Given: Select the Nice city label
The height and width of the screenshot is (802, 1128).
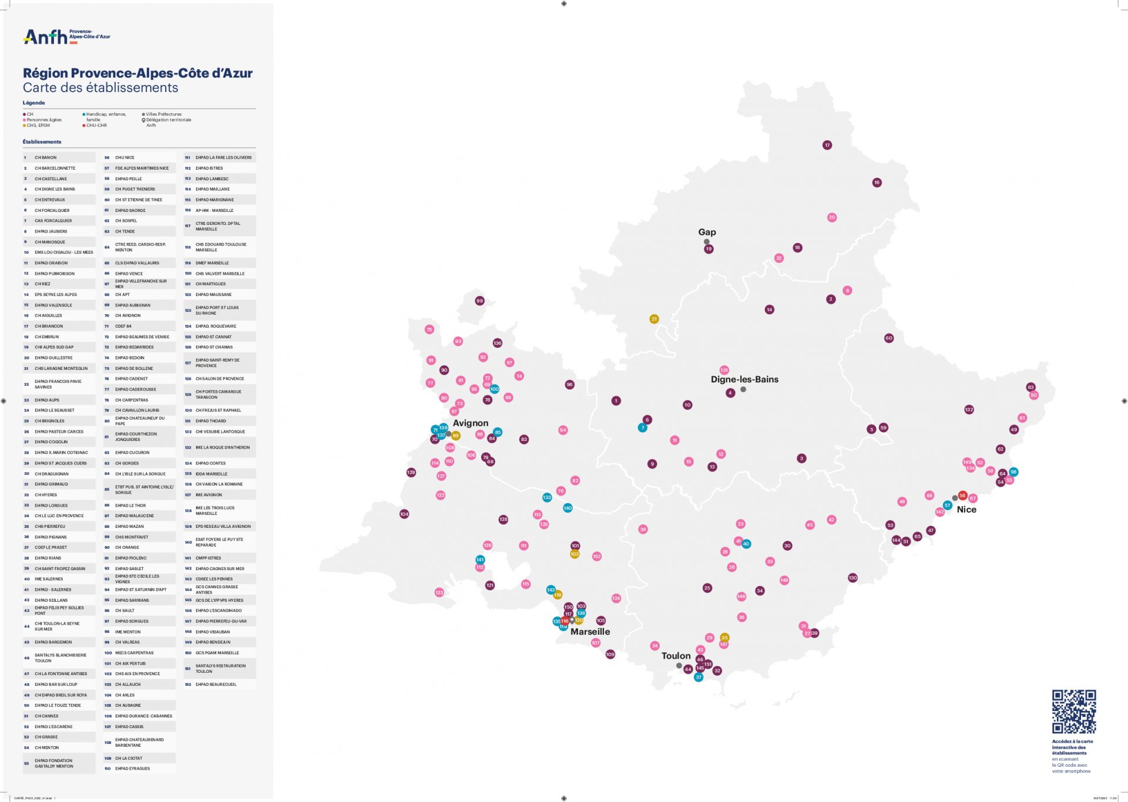Looking at the screenshot, I should pyautogui.click(x=966, y=510).
